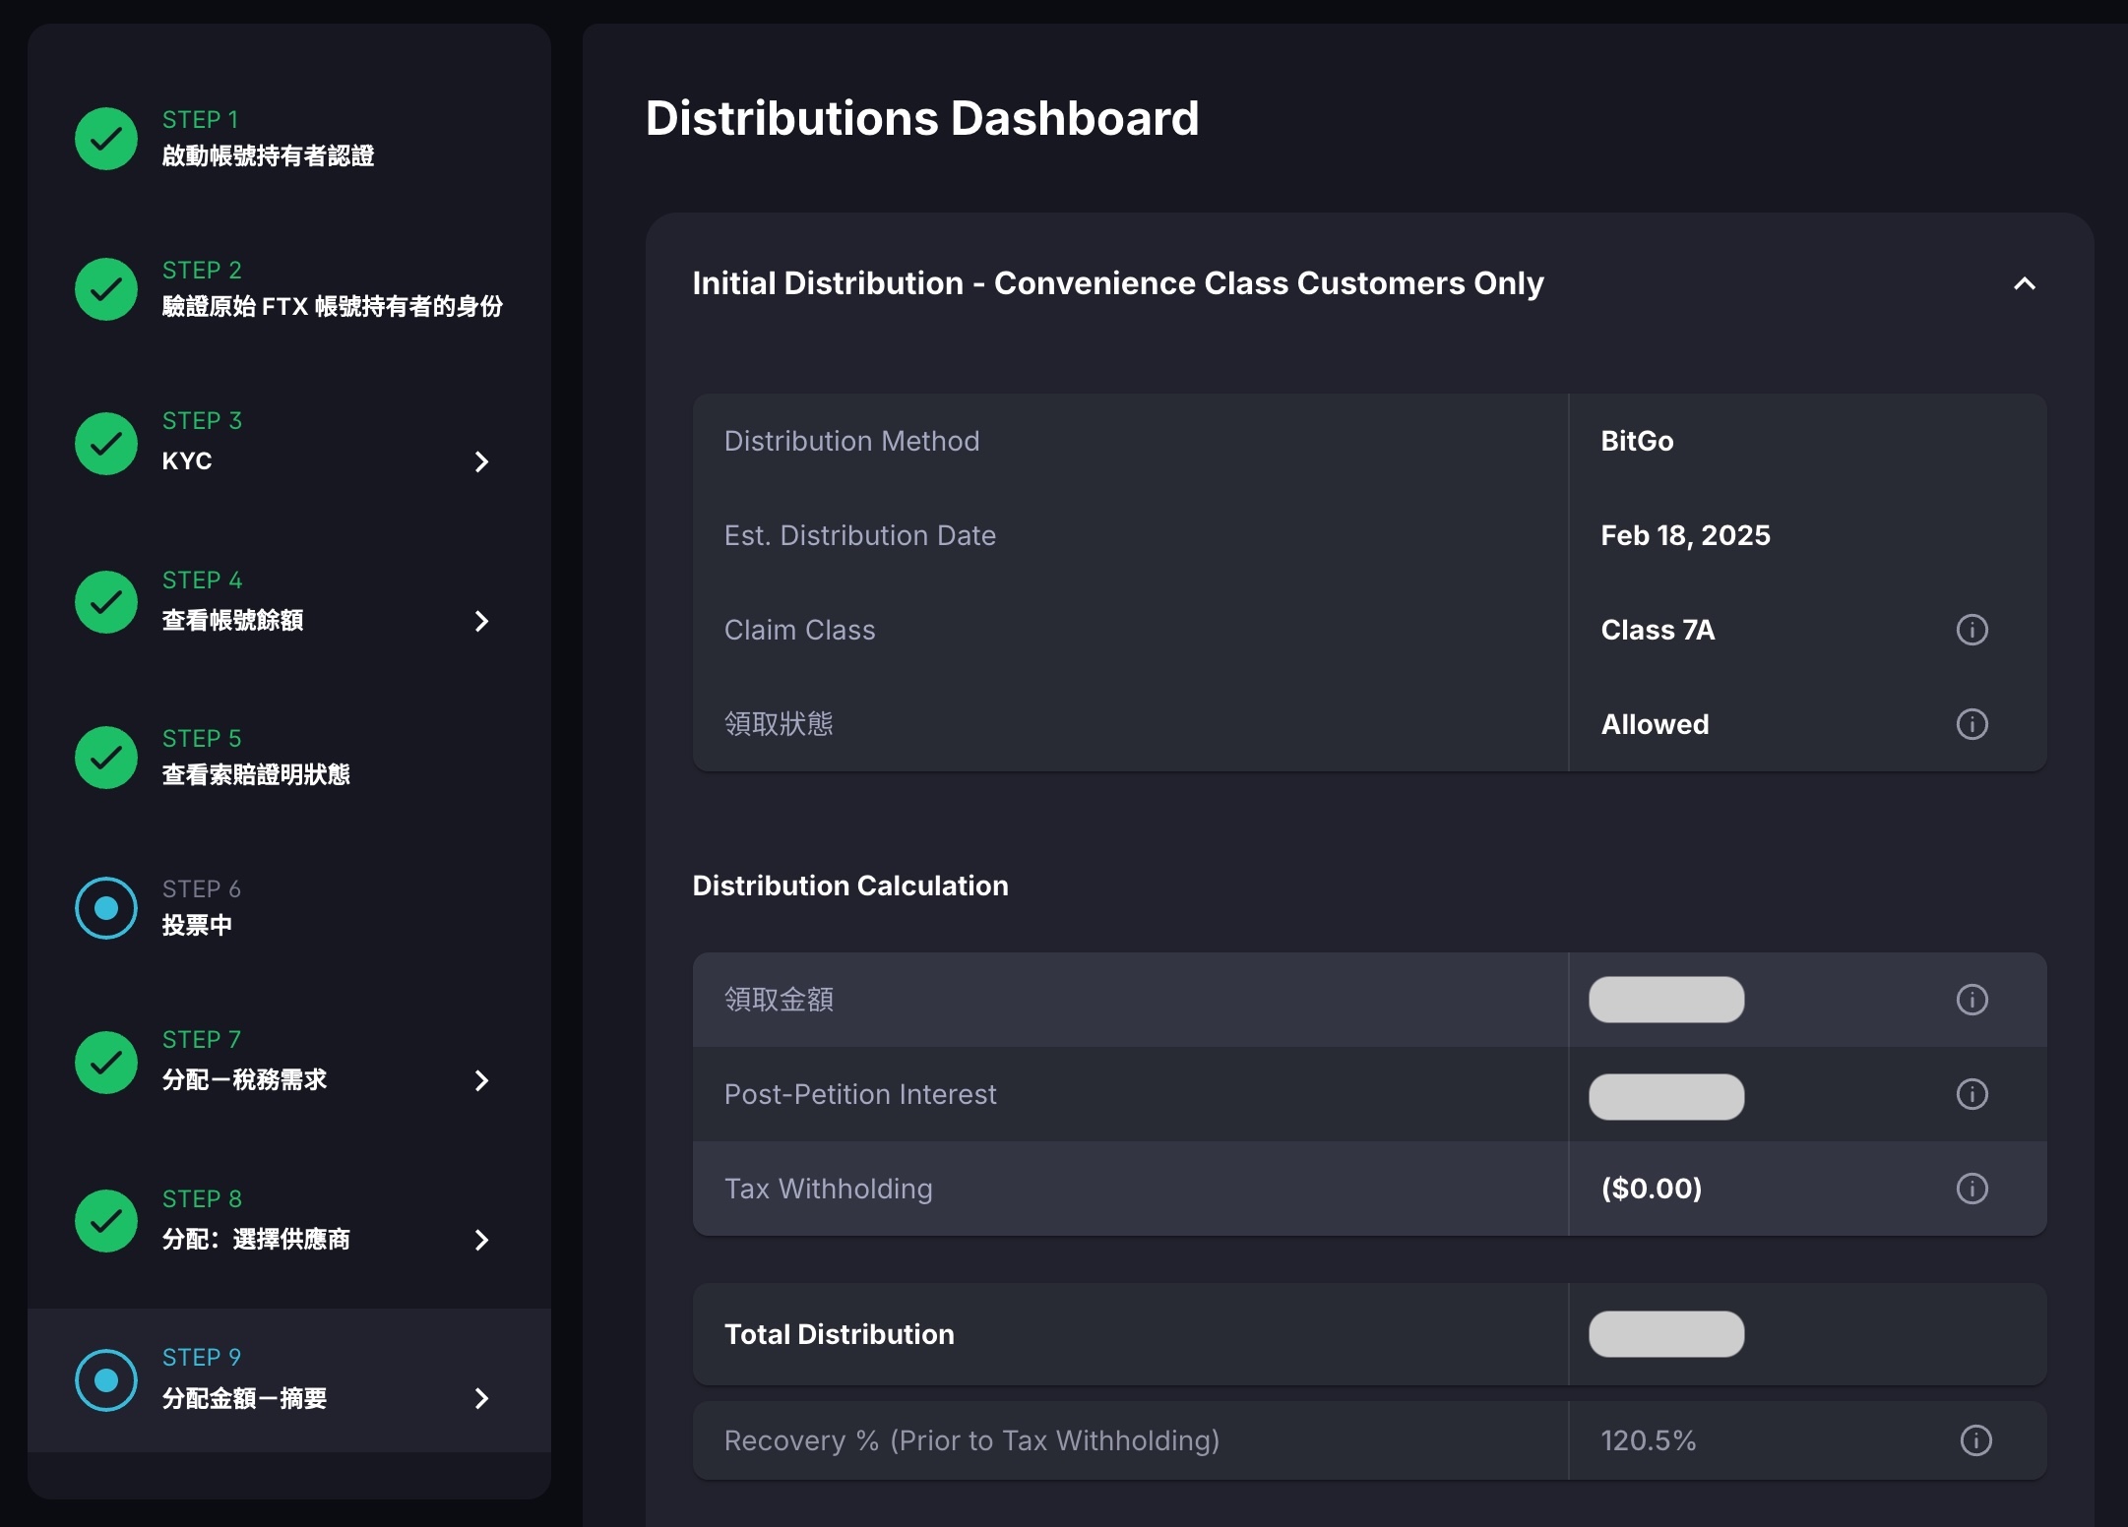This screenshot has width=2128, height=1527.
Task: Click Initial Distribution section header title
Action: pos(1117,283)
